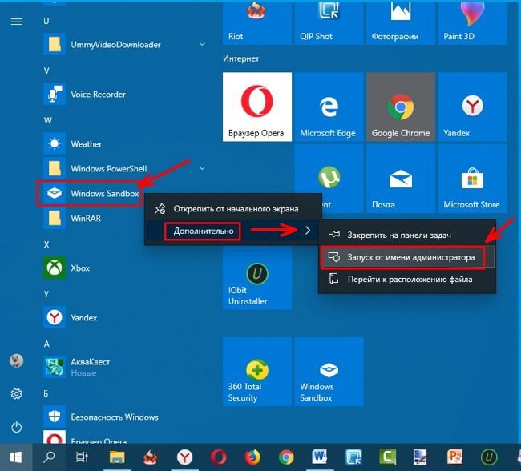521x471 pixels.
Task: Open the Yandex tile
Action: pyautogui.click(x=472, y=107)
